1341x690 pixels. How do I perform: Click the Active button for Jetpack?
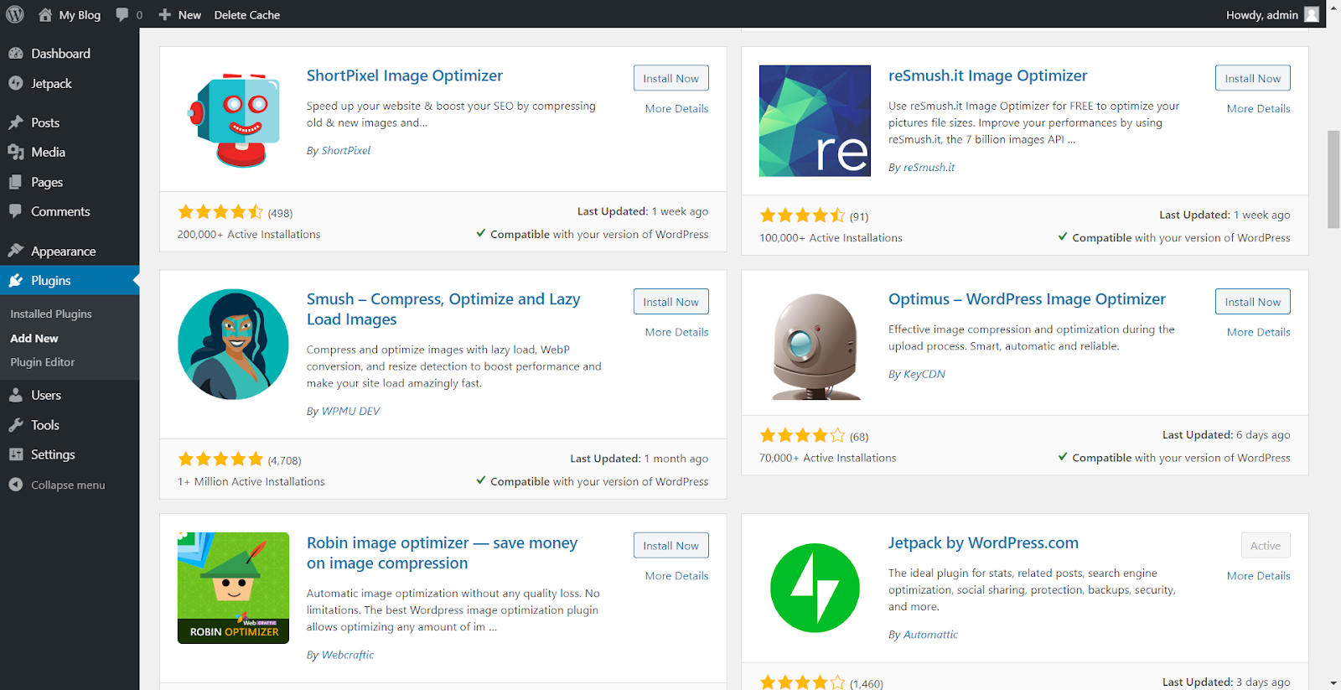click(1266, 546)
